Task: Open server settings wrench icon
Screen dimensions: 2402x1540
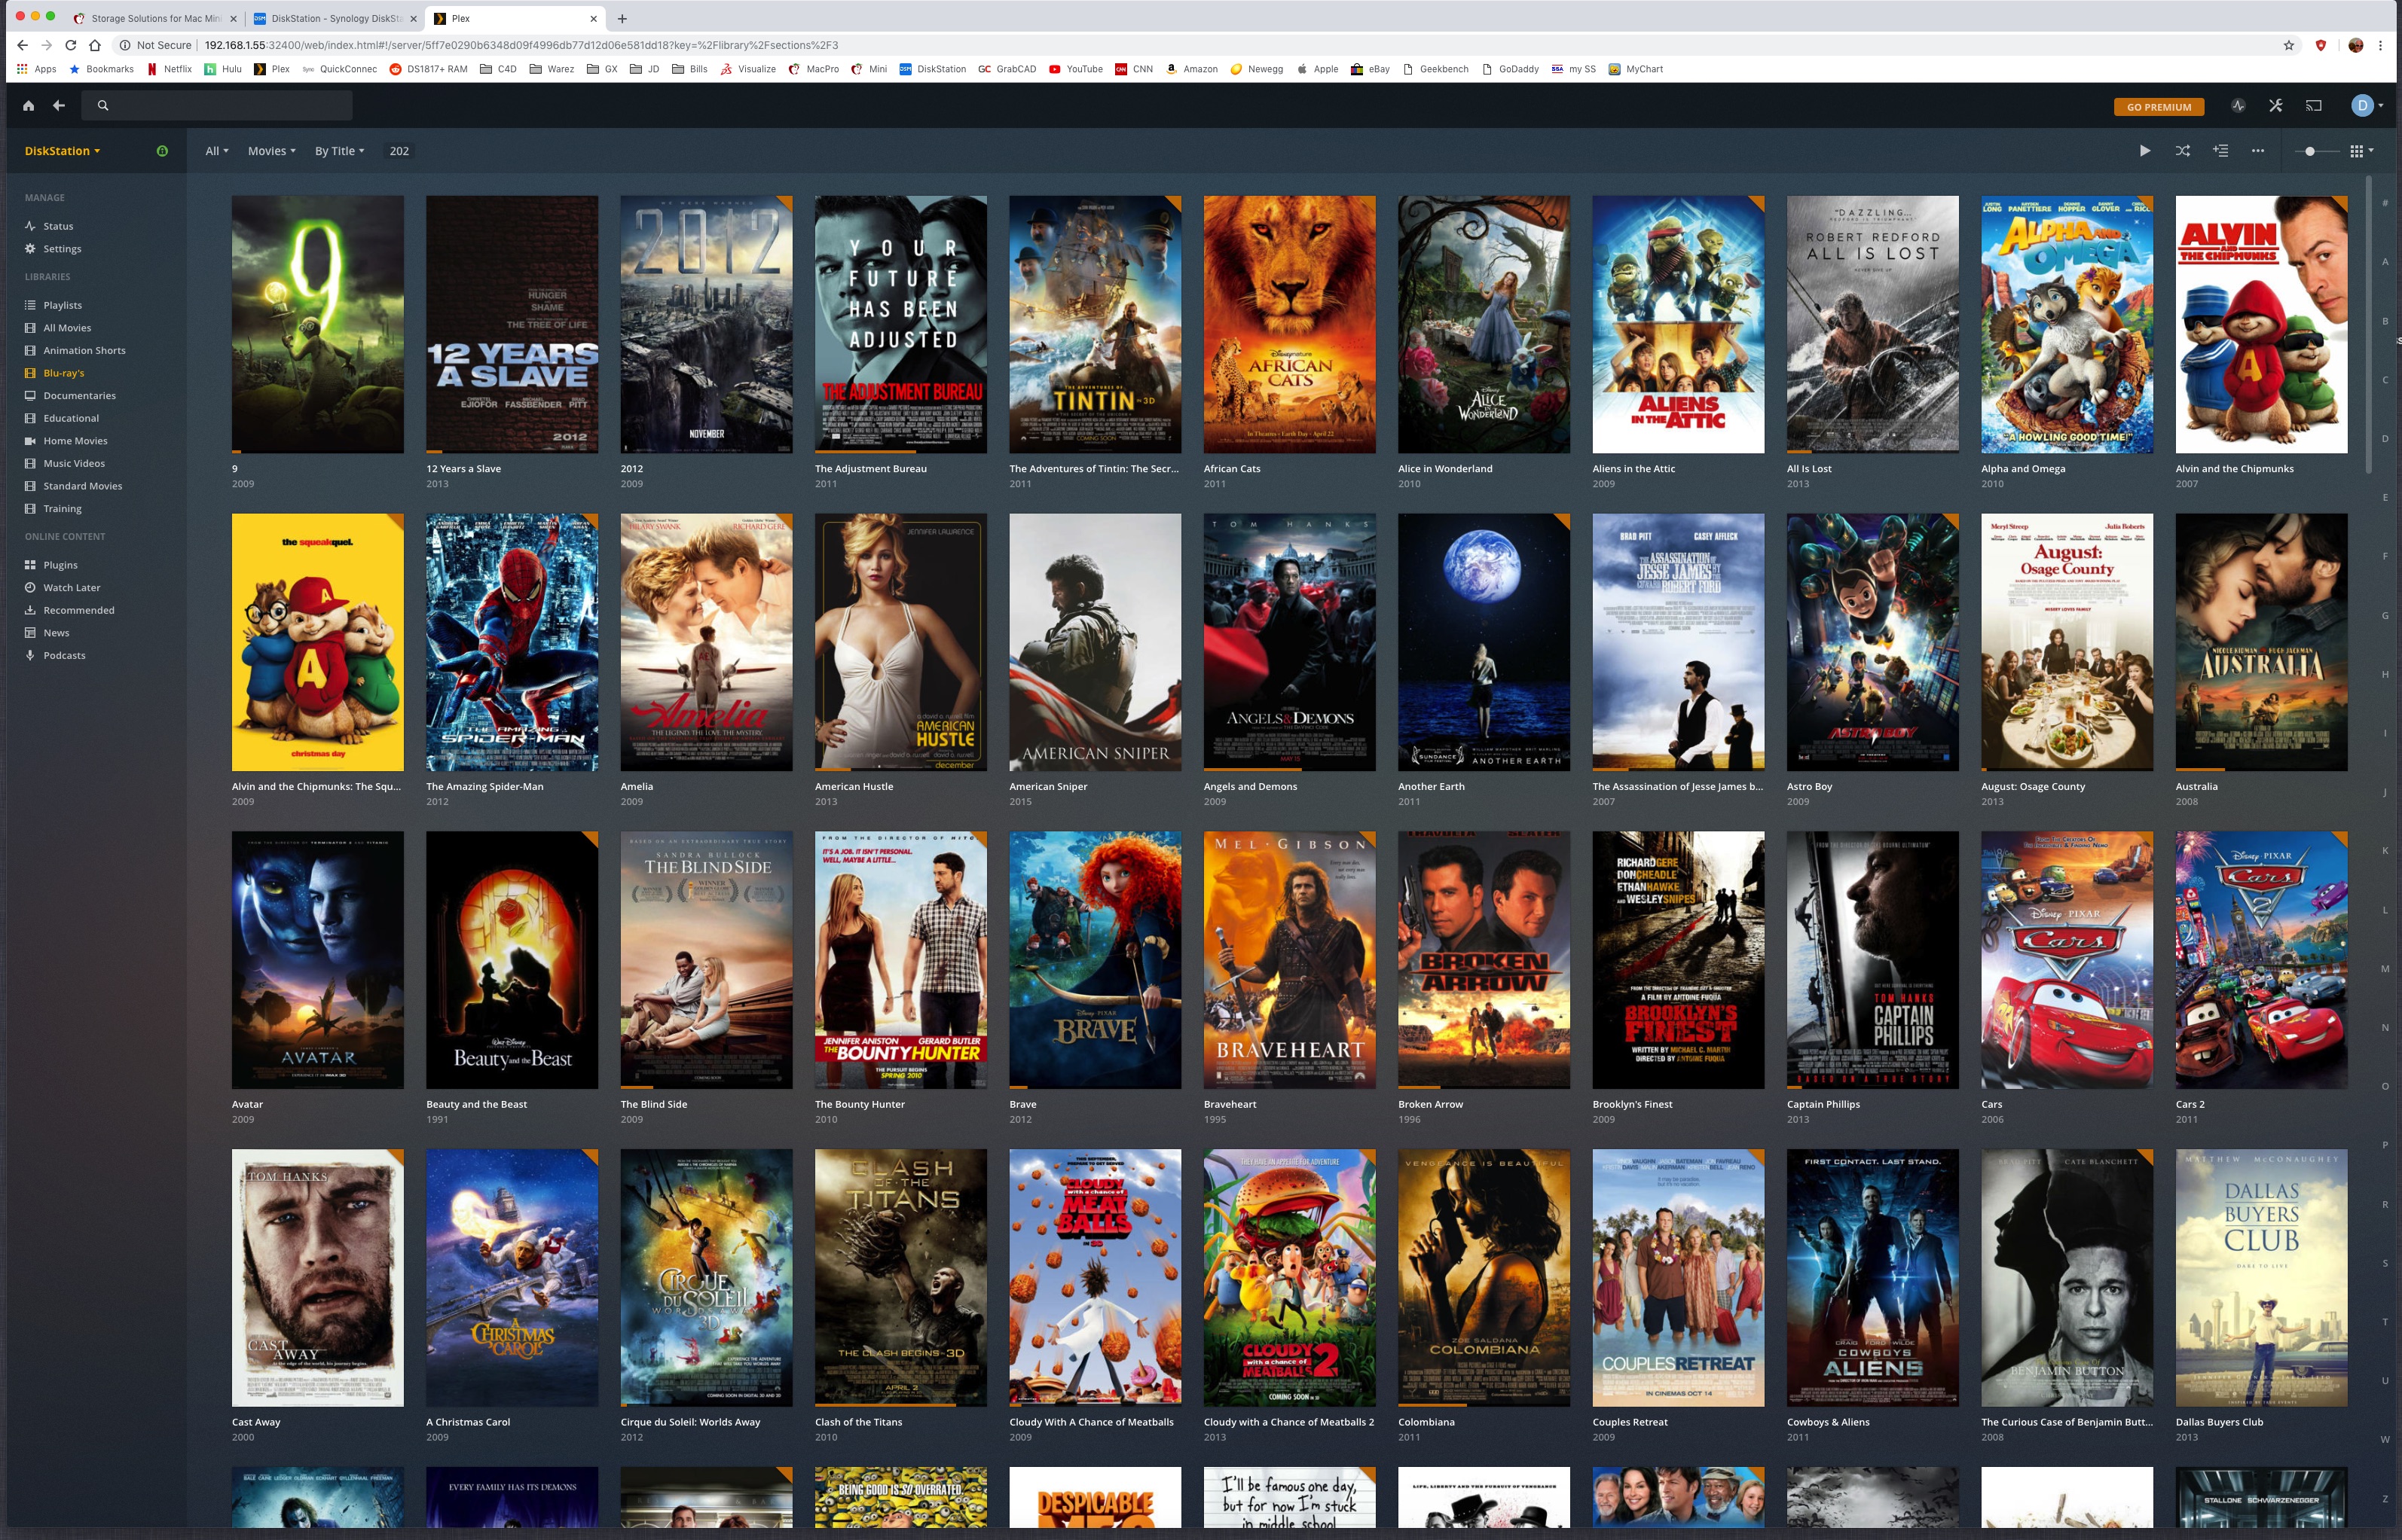Action: (x=2275, y=106)
